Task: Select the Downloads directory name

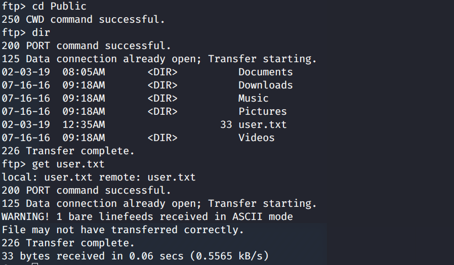Action: point(265,85)
